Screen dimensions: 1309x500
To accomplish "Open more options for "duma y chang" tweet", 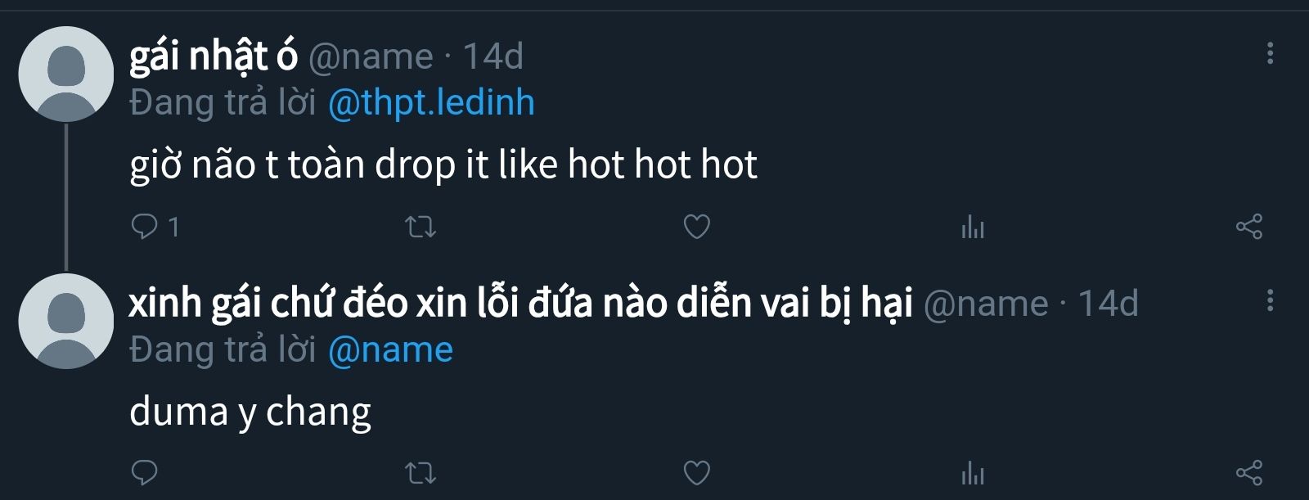I will point(1270,300).
